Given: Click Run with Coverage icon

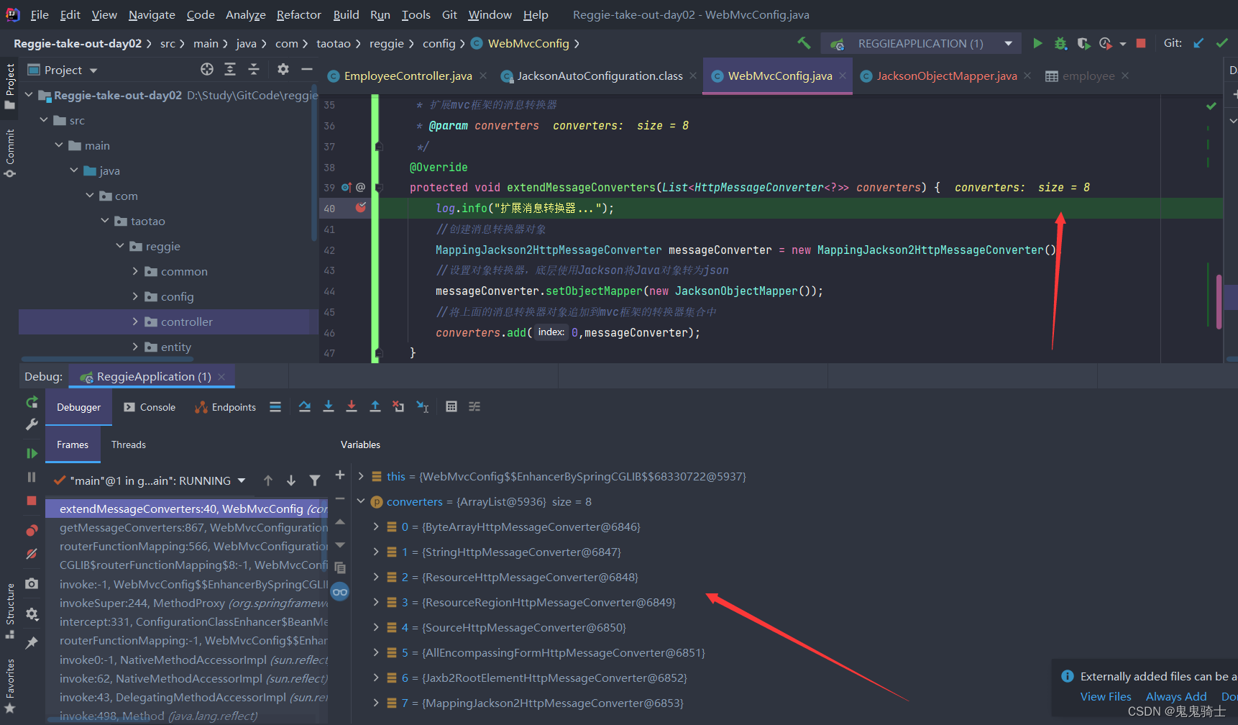Looking at the screenshot, I should point(1083,43).
